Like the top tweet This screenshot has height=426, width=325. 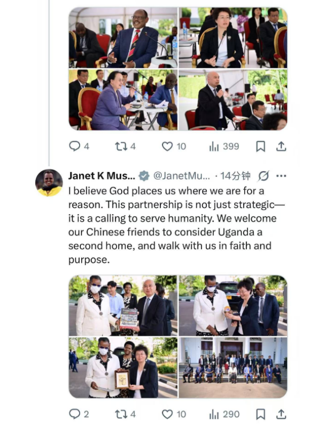point(174,146)
